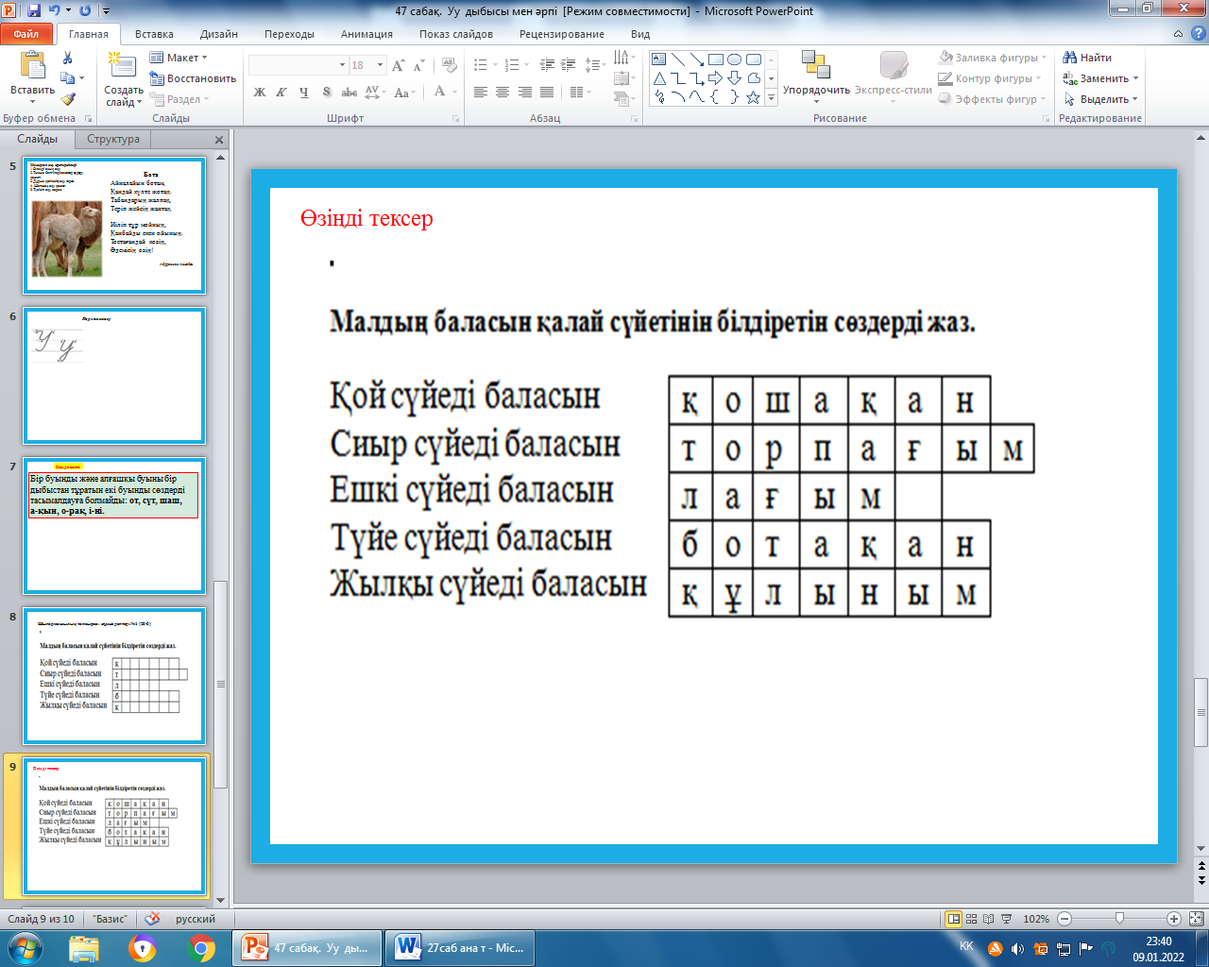The height and width of the screenshot is (967, 1209).
Task: Open the Word document in the taskbar
Action: [x=462, y=947]
